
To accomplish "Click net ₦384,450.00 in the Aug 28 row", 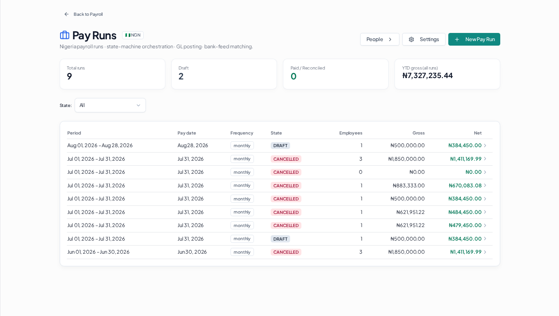I will point(465,145).
